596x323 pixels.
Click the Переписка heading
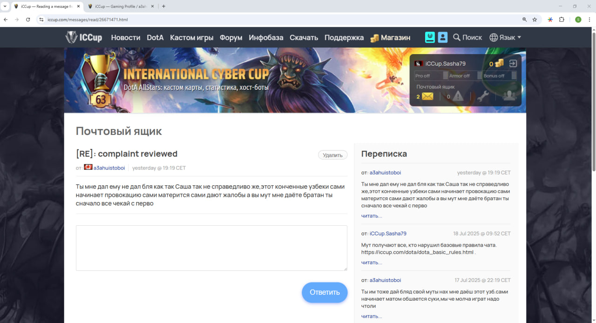tap(384, 154)
